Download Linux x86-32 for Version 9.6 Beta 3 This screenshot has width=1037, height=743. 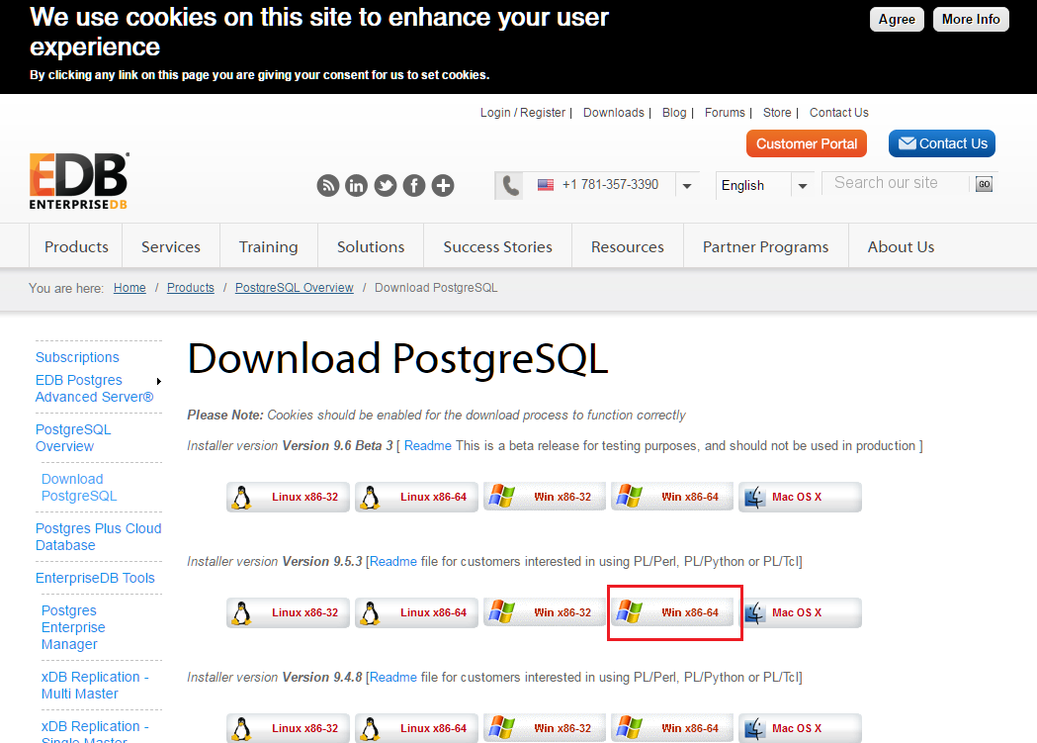tap(288, 497)
